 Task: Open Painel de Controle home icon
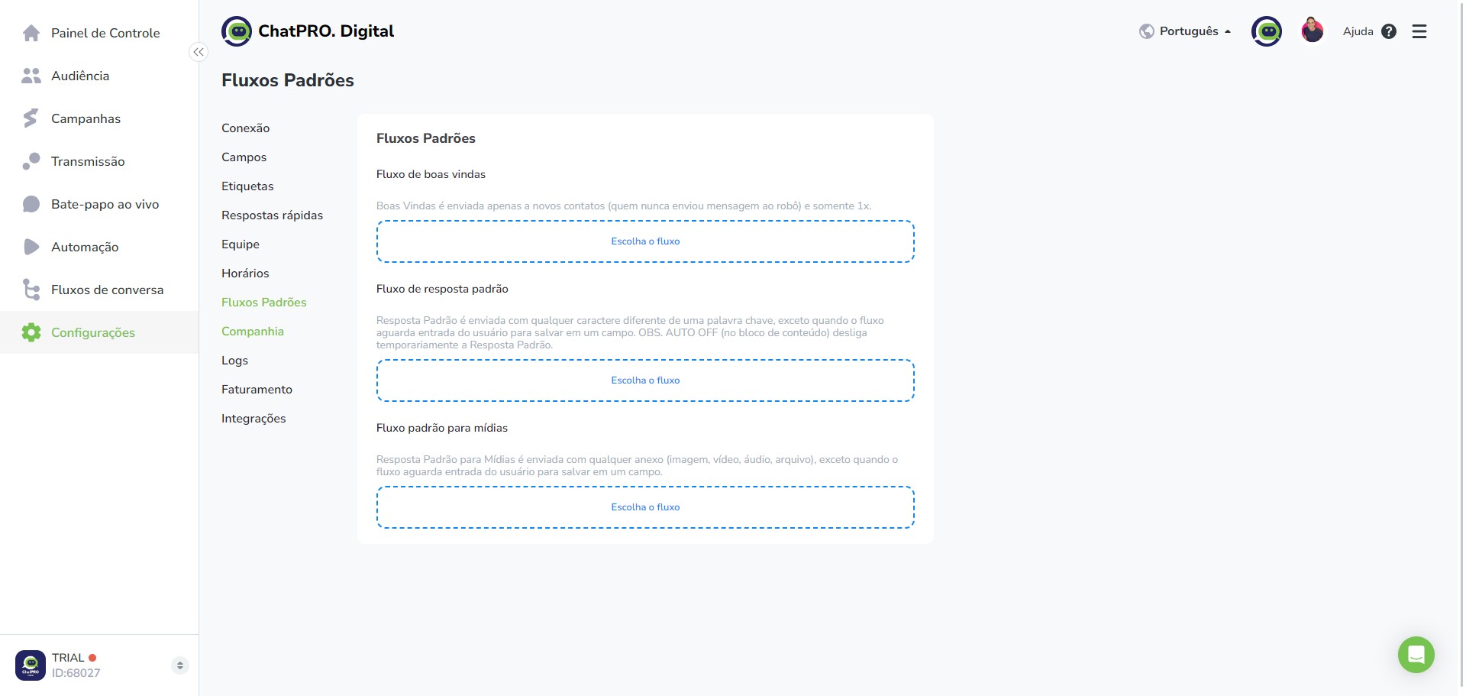(31, 33)
